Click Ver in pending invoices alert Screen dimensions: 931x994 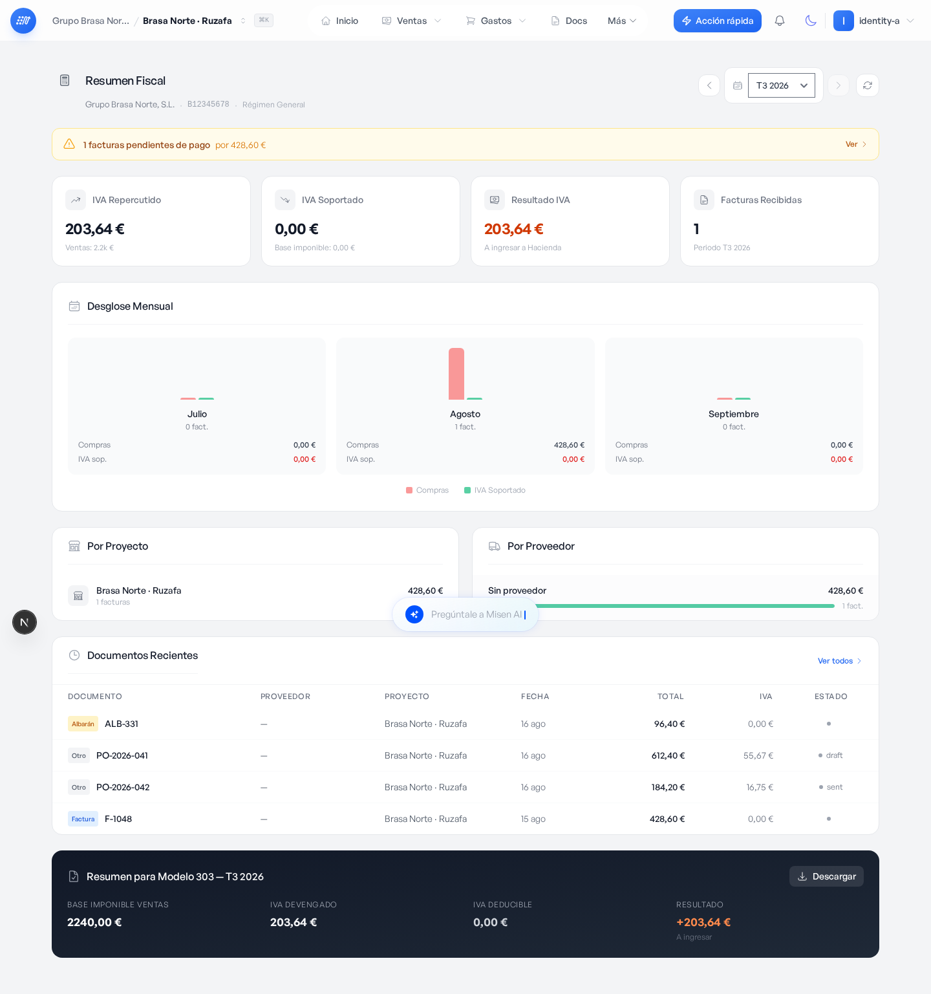pos(856,144)
